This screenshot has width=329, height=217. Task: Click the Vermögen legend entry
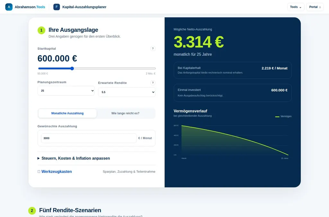click(283, 116)
